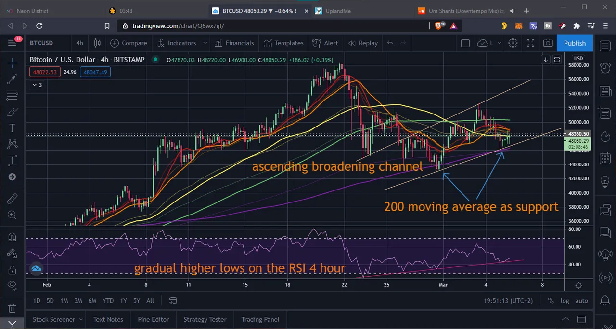
Task: Select the All date range
Action: click(x=150, y=301)
